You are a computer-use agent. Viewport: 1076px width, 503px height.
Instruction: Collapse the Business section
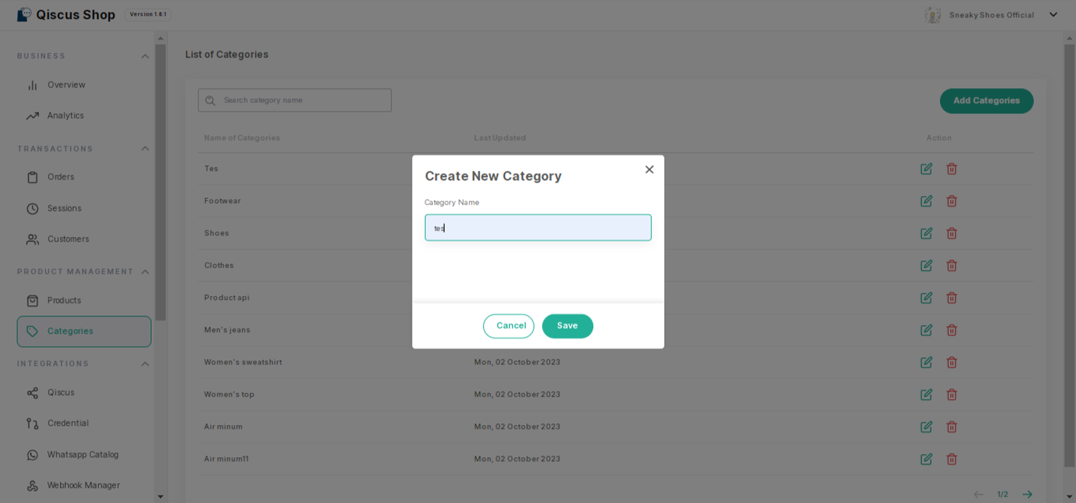click(145, 56)
